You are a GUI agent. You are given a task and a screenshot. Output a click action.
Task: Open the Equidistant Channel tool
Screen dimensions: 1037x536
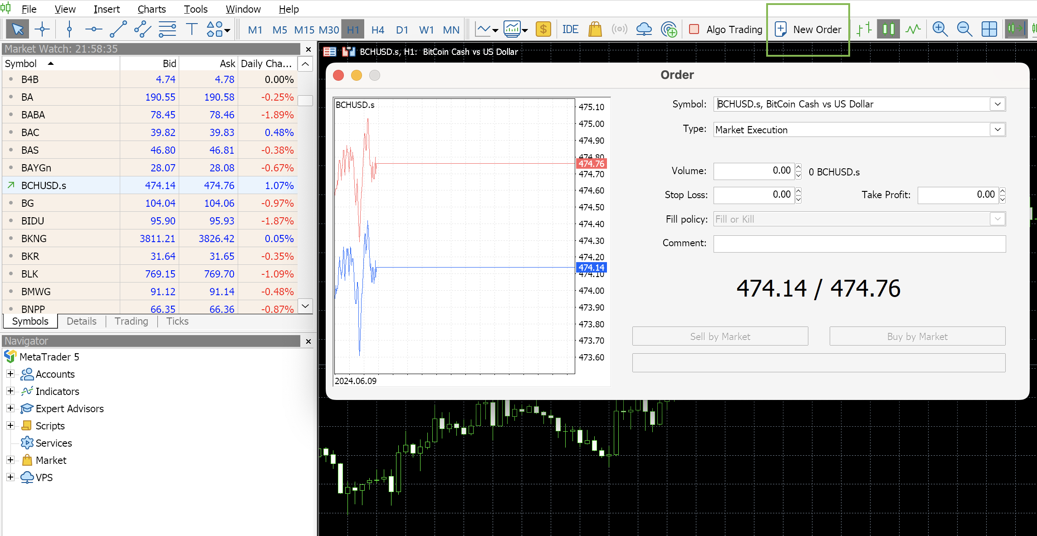pos(142,29)
